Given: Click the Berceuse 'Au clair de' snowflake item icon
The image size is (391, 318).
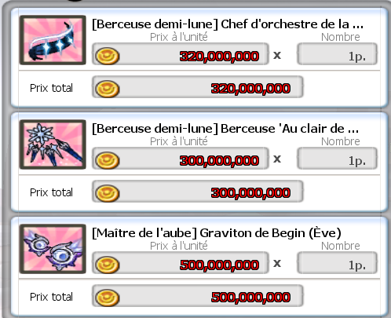Looking at the screenshot, I should 53,144.
